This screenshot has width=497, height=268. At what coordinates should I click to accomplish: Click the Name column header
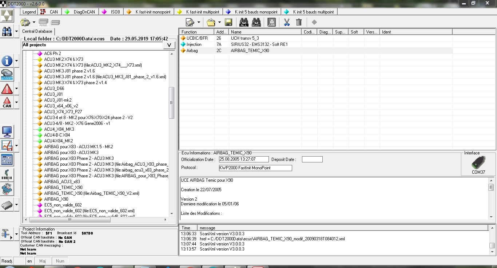(265, 32)
